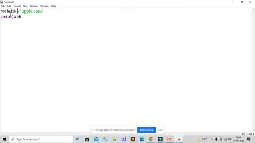Open File Explorer from taskbar
Screen dimensions: 255x143
pyautogui.click(x=114, y=139)
